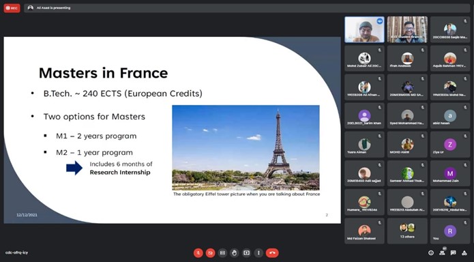Select Yusra Aiman's participant tile
Screen dimensions: 474x262
(365, 145)
